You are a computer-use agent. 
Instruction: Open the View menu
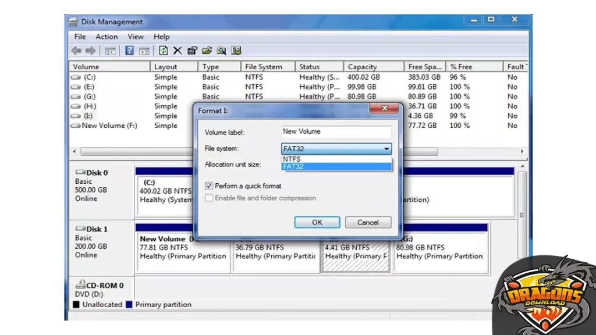[136, 37]
